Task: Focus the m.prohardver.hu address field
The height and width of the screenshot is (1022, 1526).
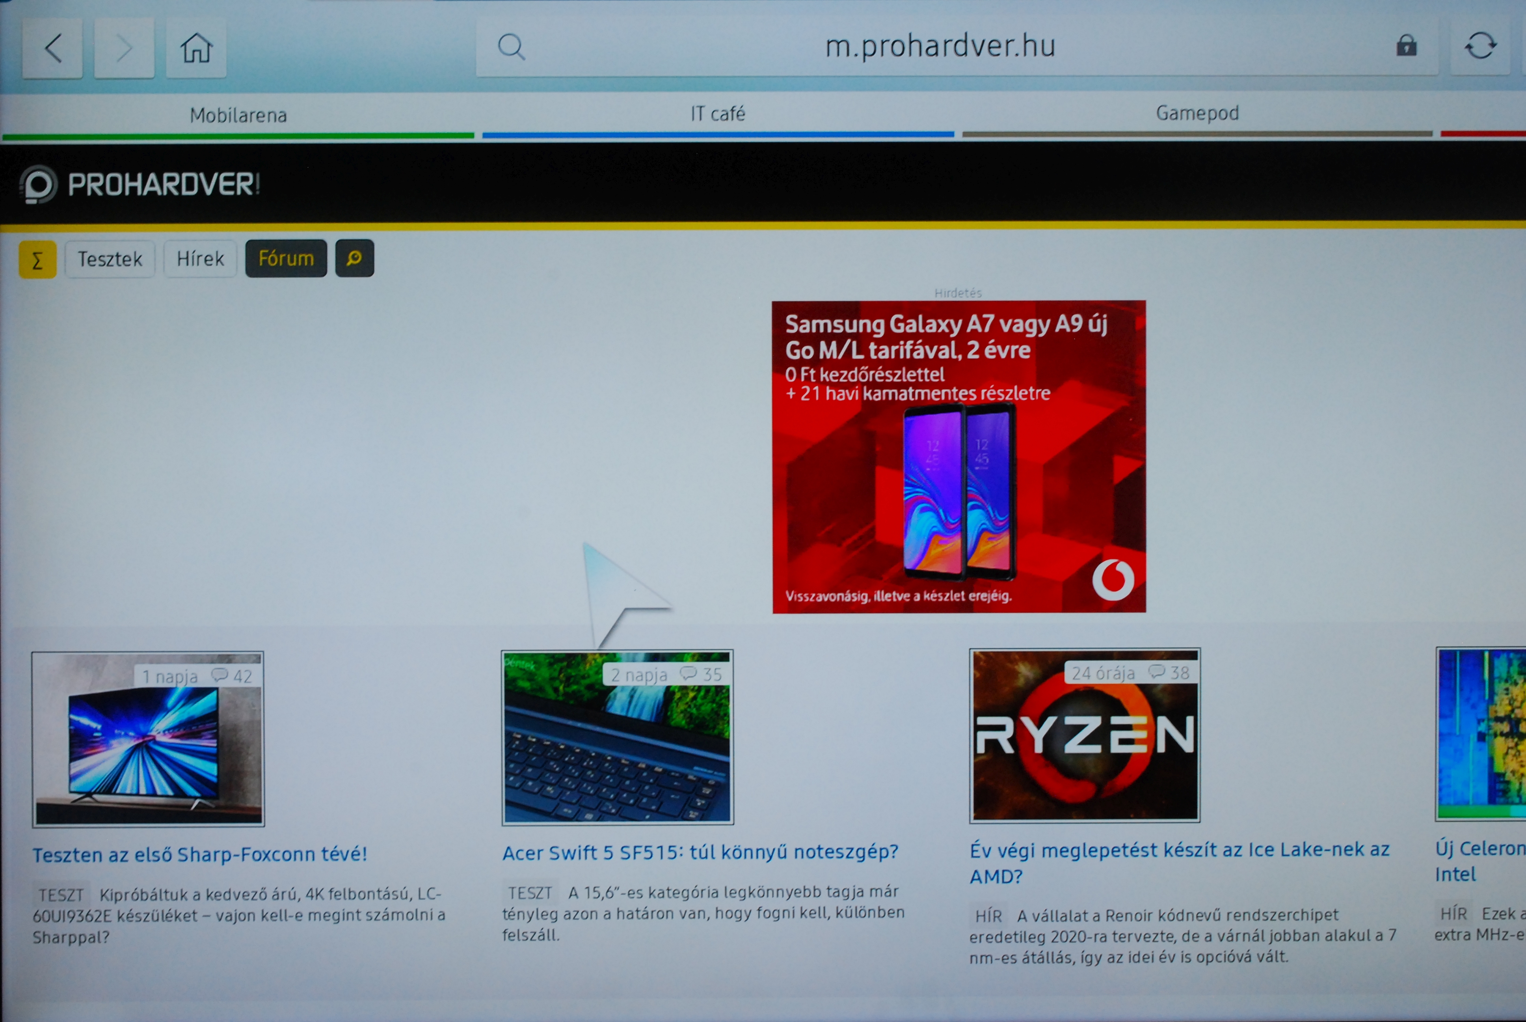Action: tap(957, 46)
